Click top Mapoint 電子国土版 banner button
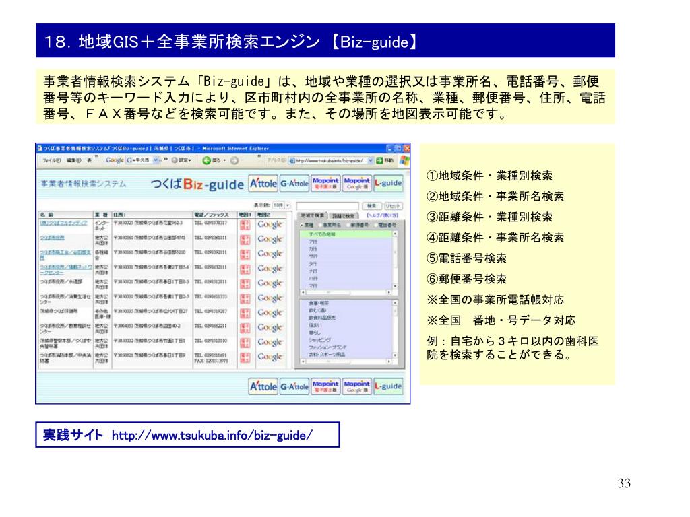The height and width of the screenshot is (517, 690). (325, 183)
